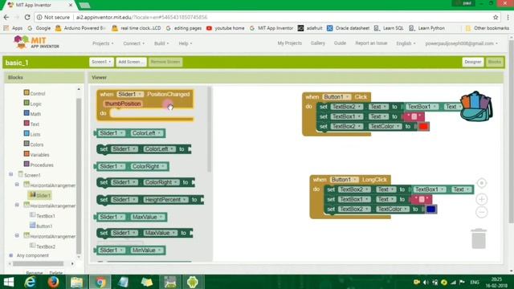The height and width of the screenshot is (289, 514).
Task: Open the Gallery link
Action: point(318,43)
